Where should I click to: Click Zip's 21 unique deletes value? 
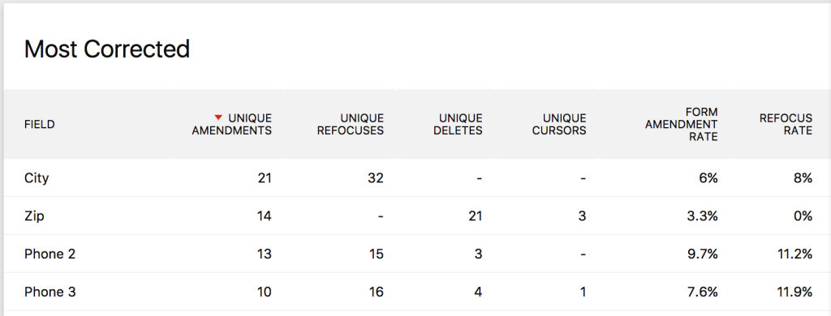pyautogui.click(x=475, y=216)
